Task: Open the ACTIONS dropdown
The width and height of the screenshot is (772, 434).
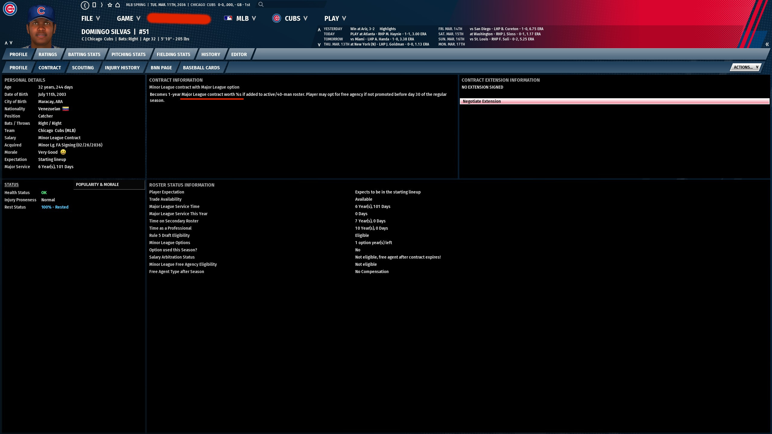Action: pos(745,67)
